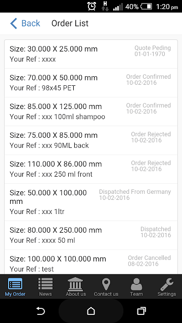Screen dimensions: 182x323
Task: Open the Contact us location pin
Action: click(106, 284)
